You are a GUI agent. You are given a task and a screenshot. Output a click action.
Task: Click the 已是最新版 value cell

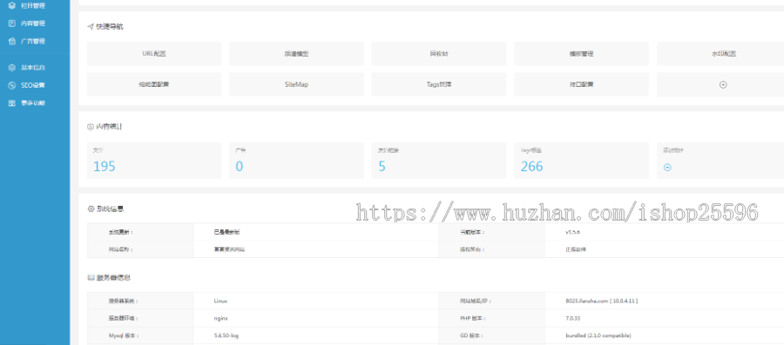pyautogui.click(x=315, y=232)
